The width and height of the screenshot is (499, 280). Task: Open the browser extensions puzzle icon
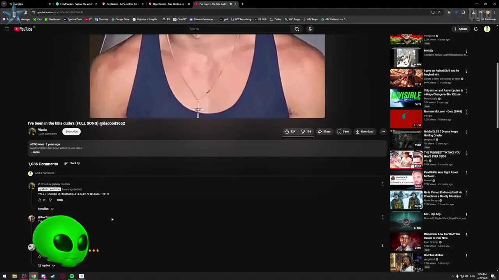[x=463, y=12]
